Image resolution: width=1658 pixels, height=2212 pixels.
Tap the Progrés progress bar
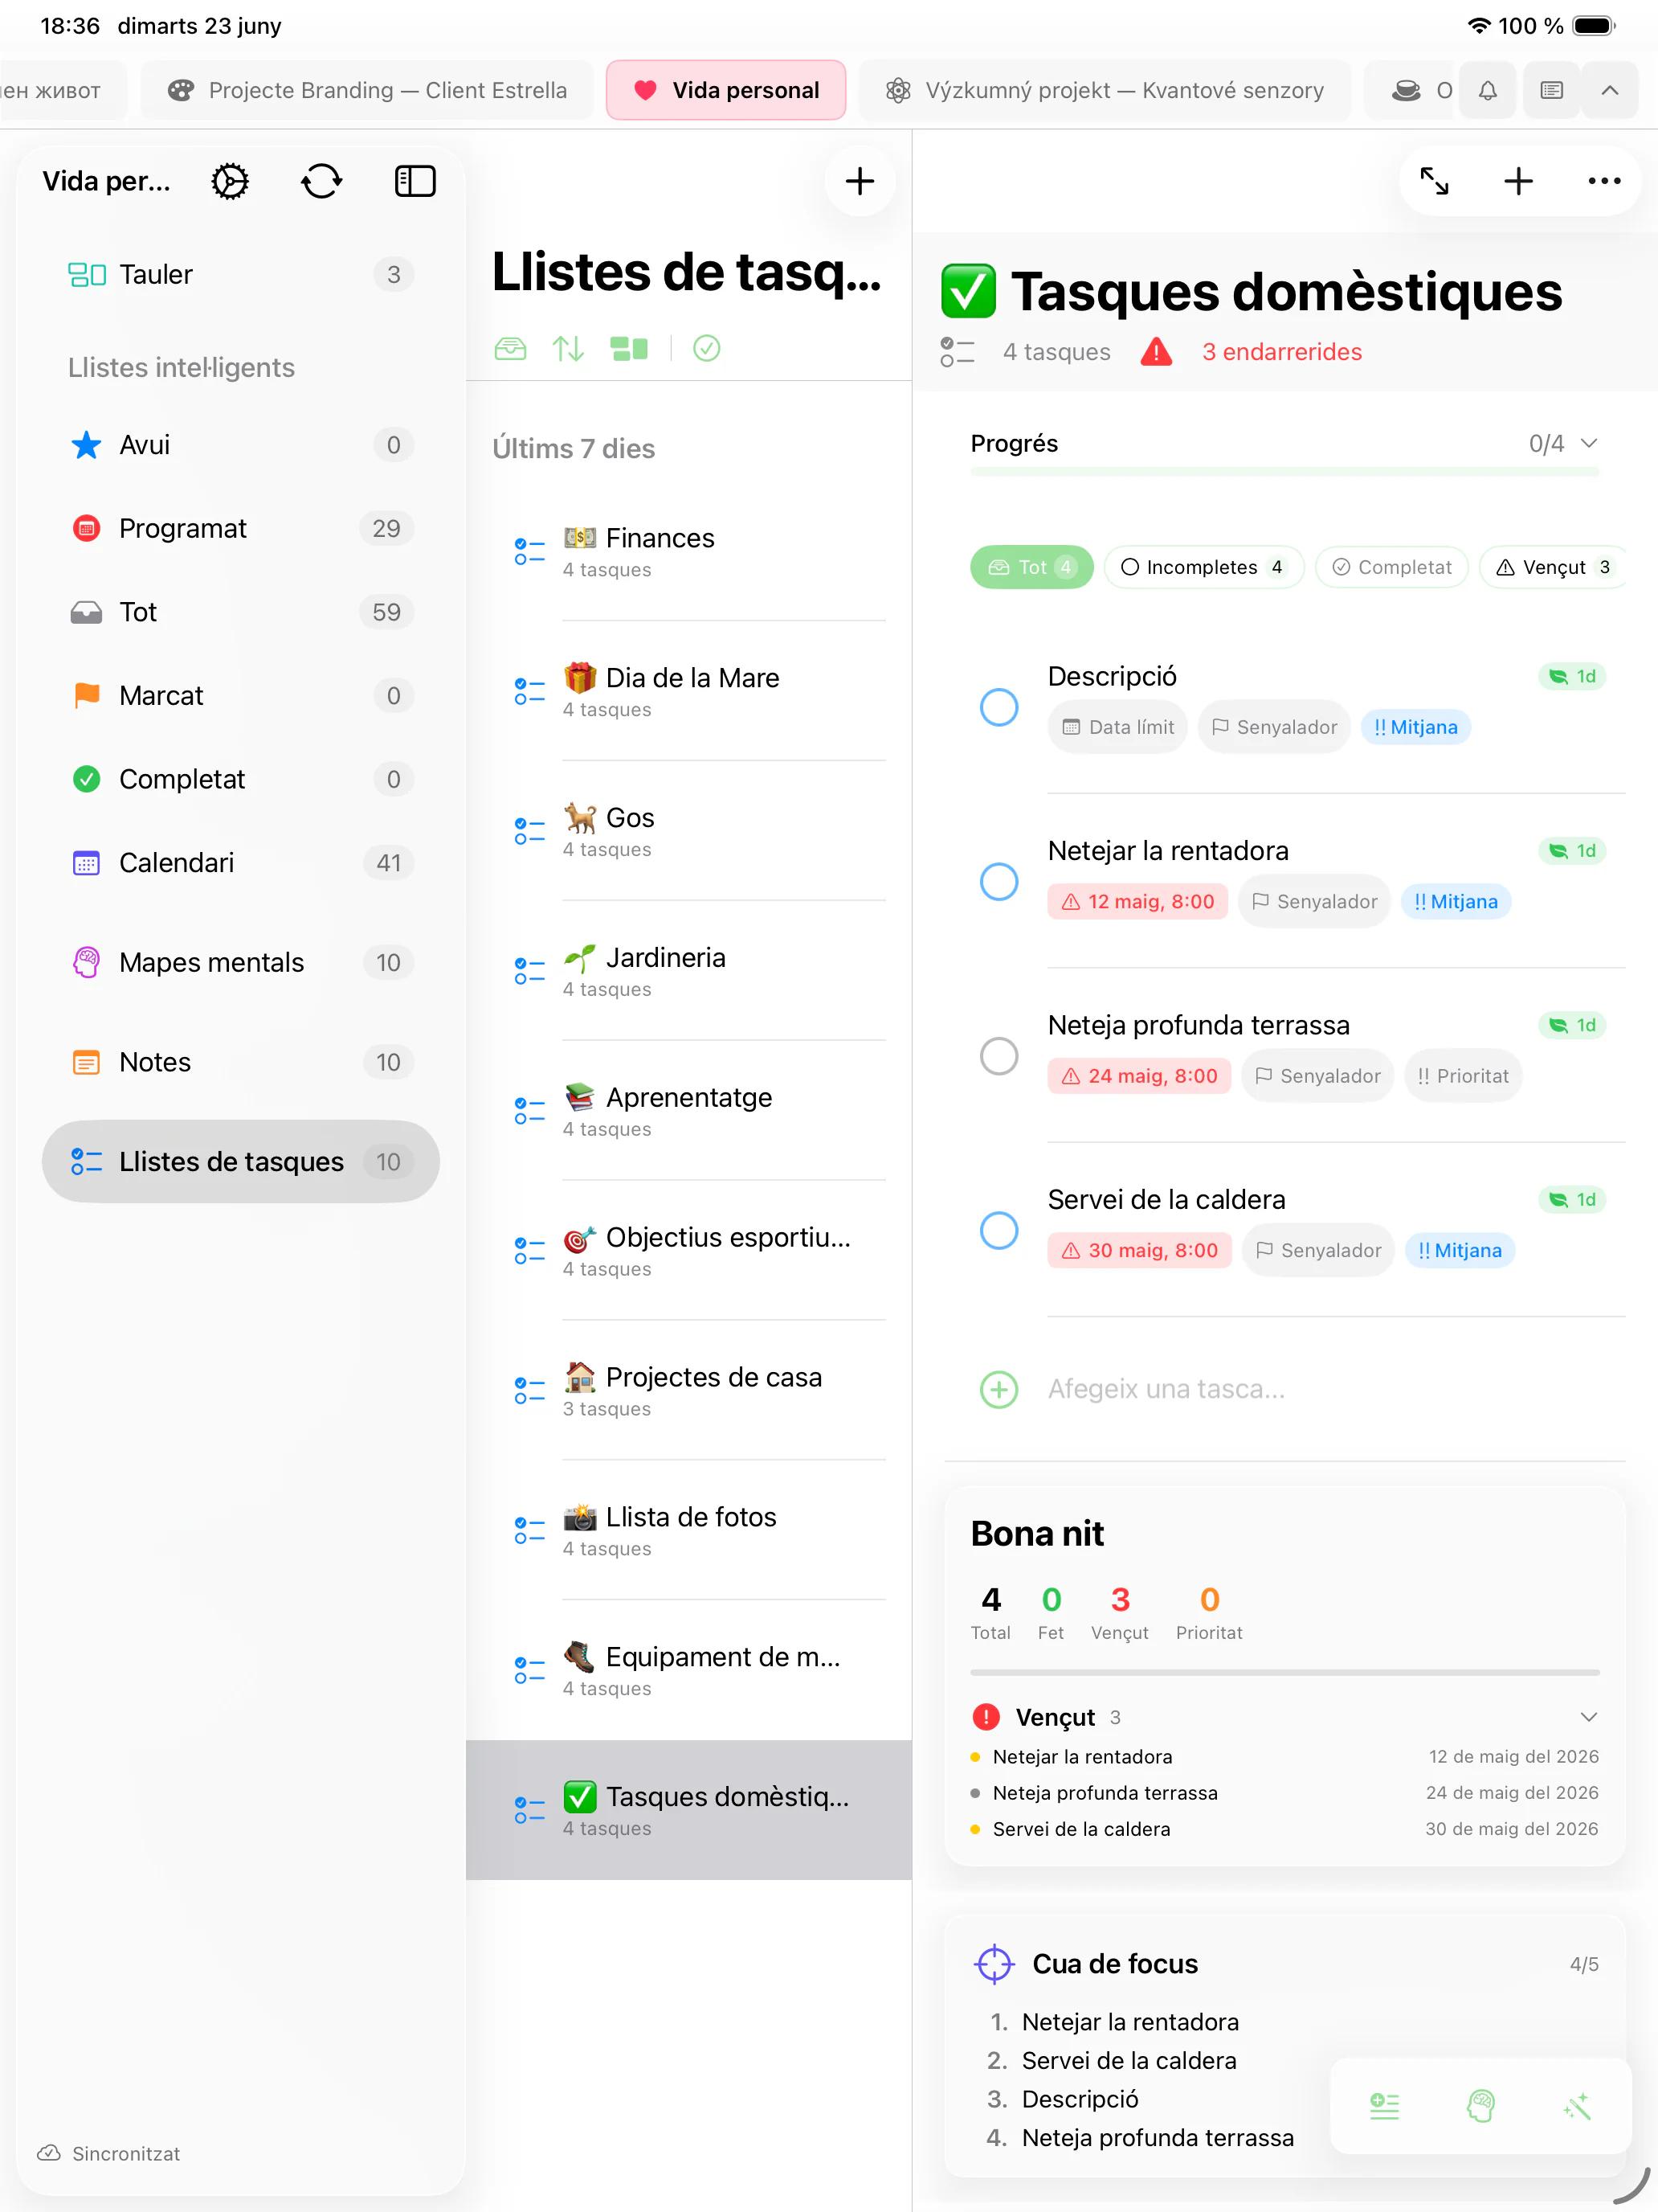[x=1284, y=471]
